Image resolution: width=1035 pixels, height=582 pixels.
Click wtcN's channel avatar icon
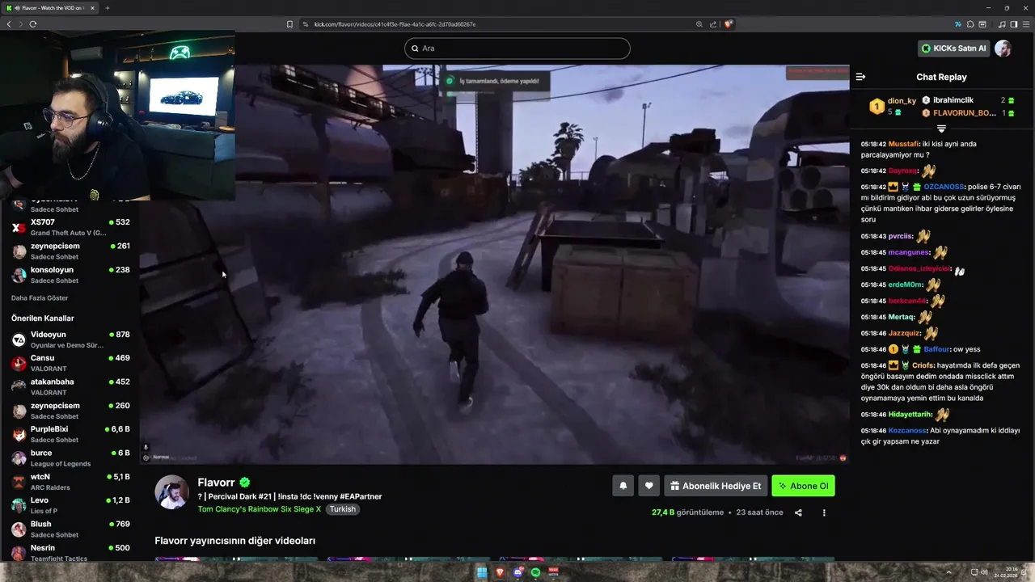[19, 482]
